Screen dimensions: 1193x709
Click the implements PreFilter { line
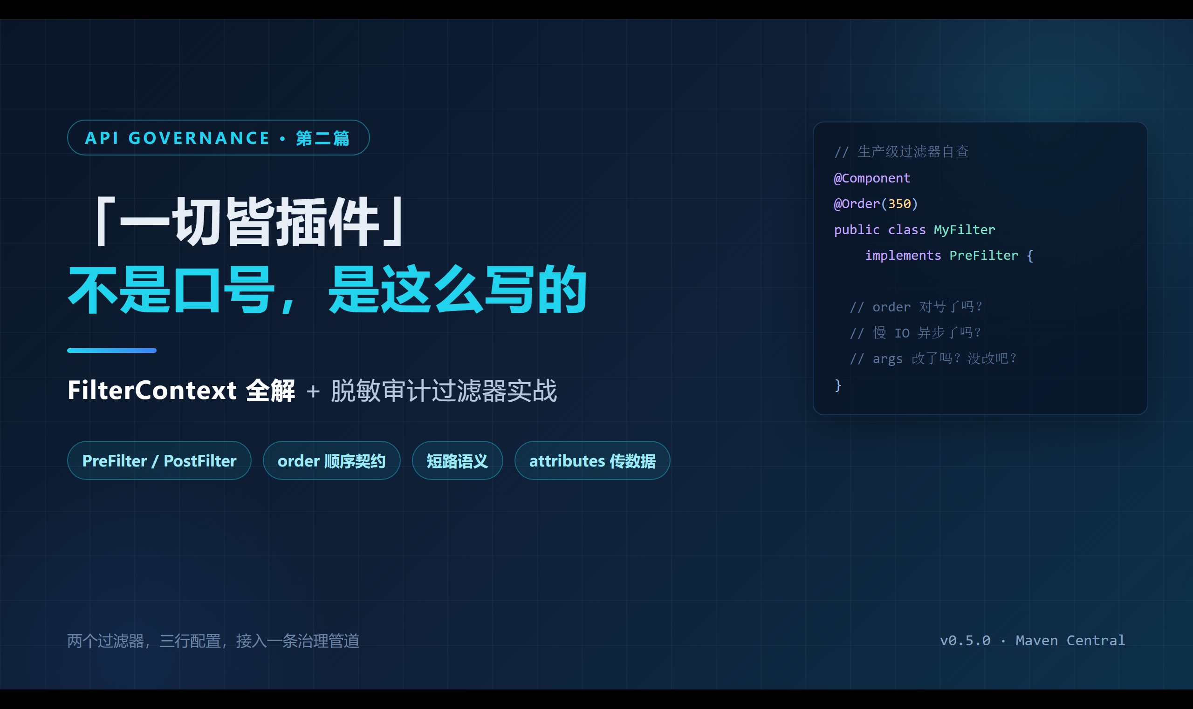pyautogui.click(x=949, y=256)
